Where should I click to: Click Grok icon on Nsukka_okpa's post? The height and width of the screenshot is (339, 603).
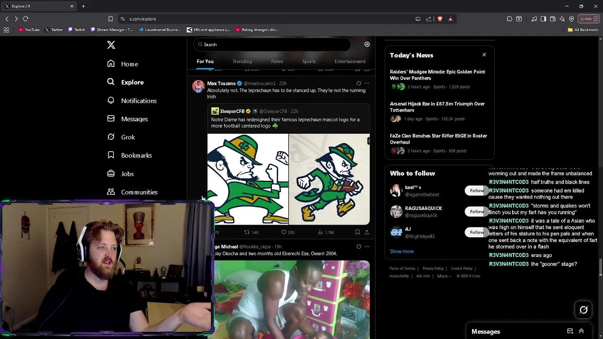(359, 246)
